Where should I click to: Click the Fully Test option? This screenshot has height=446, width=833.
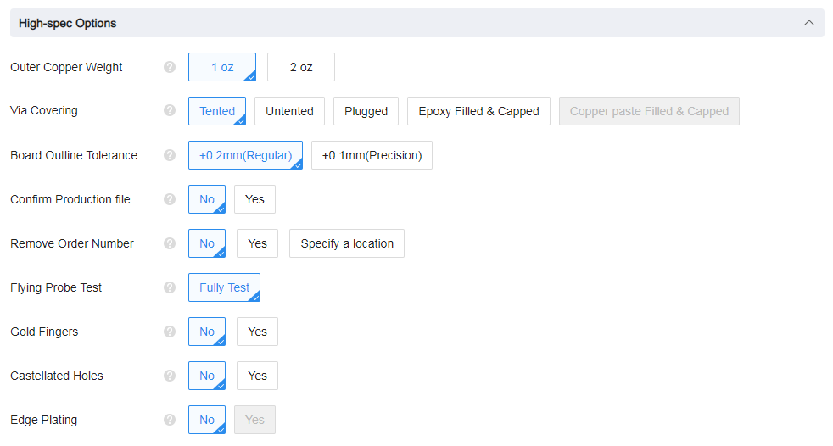click(x=224, y=287)
